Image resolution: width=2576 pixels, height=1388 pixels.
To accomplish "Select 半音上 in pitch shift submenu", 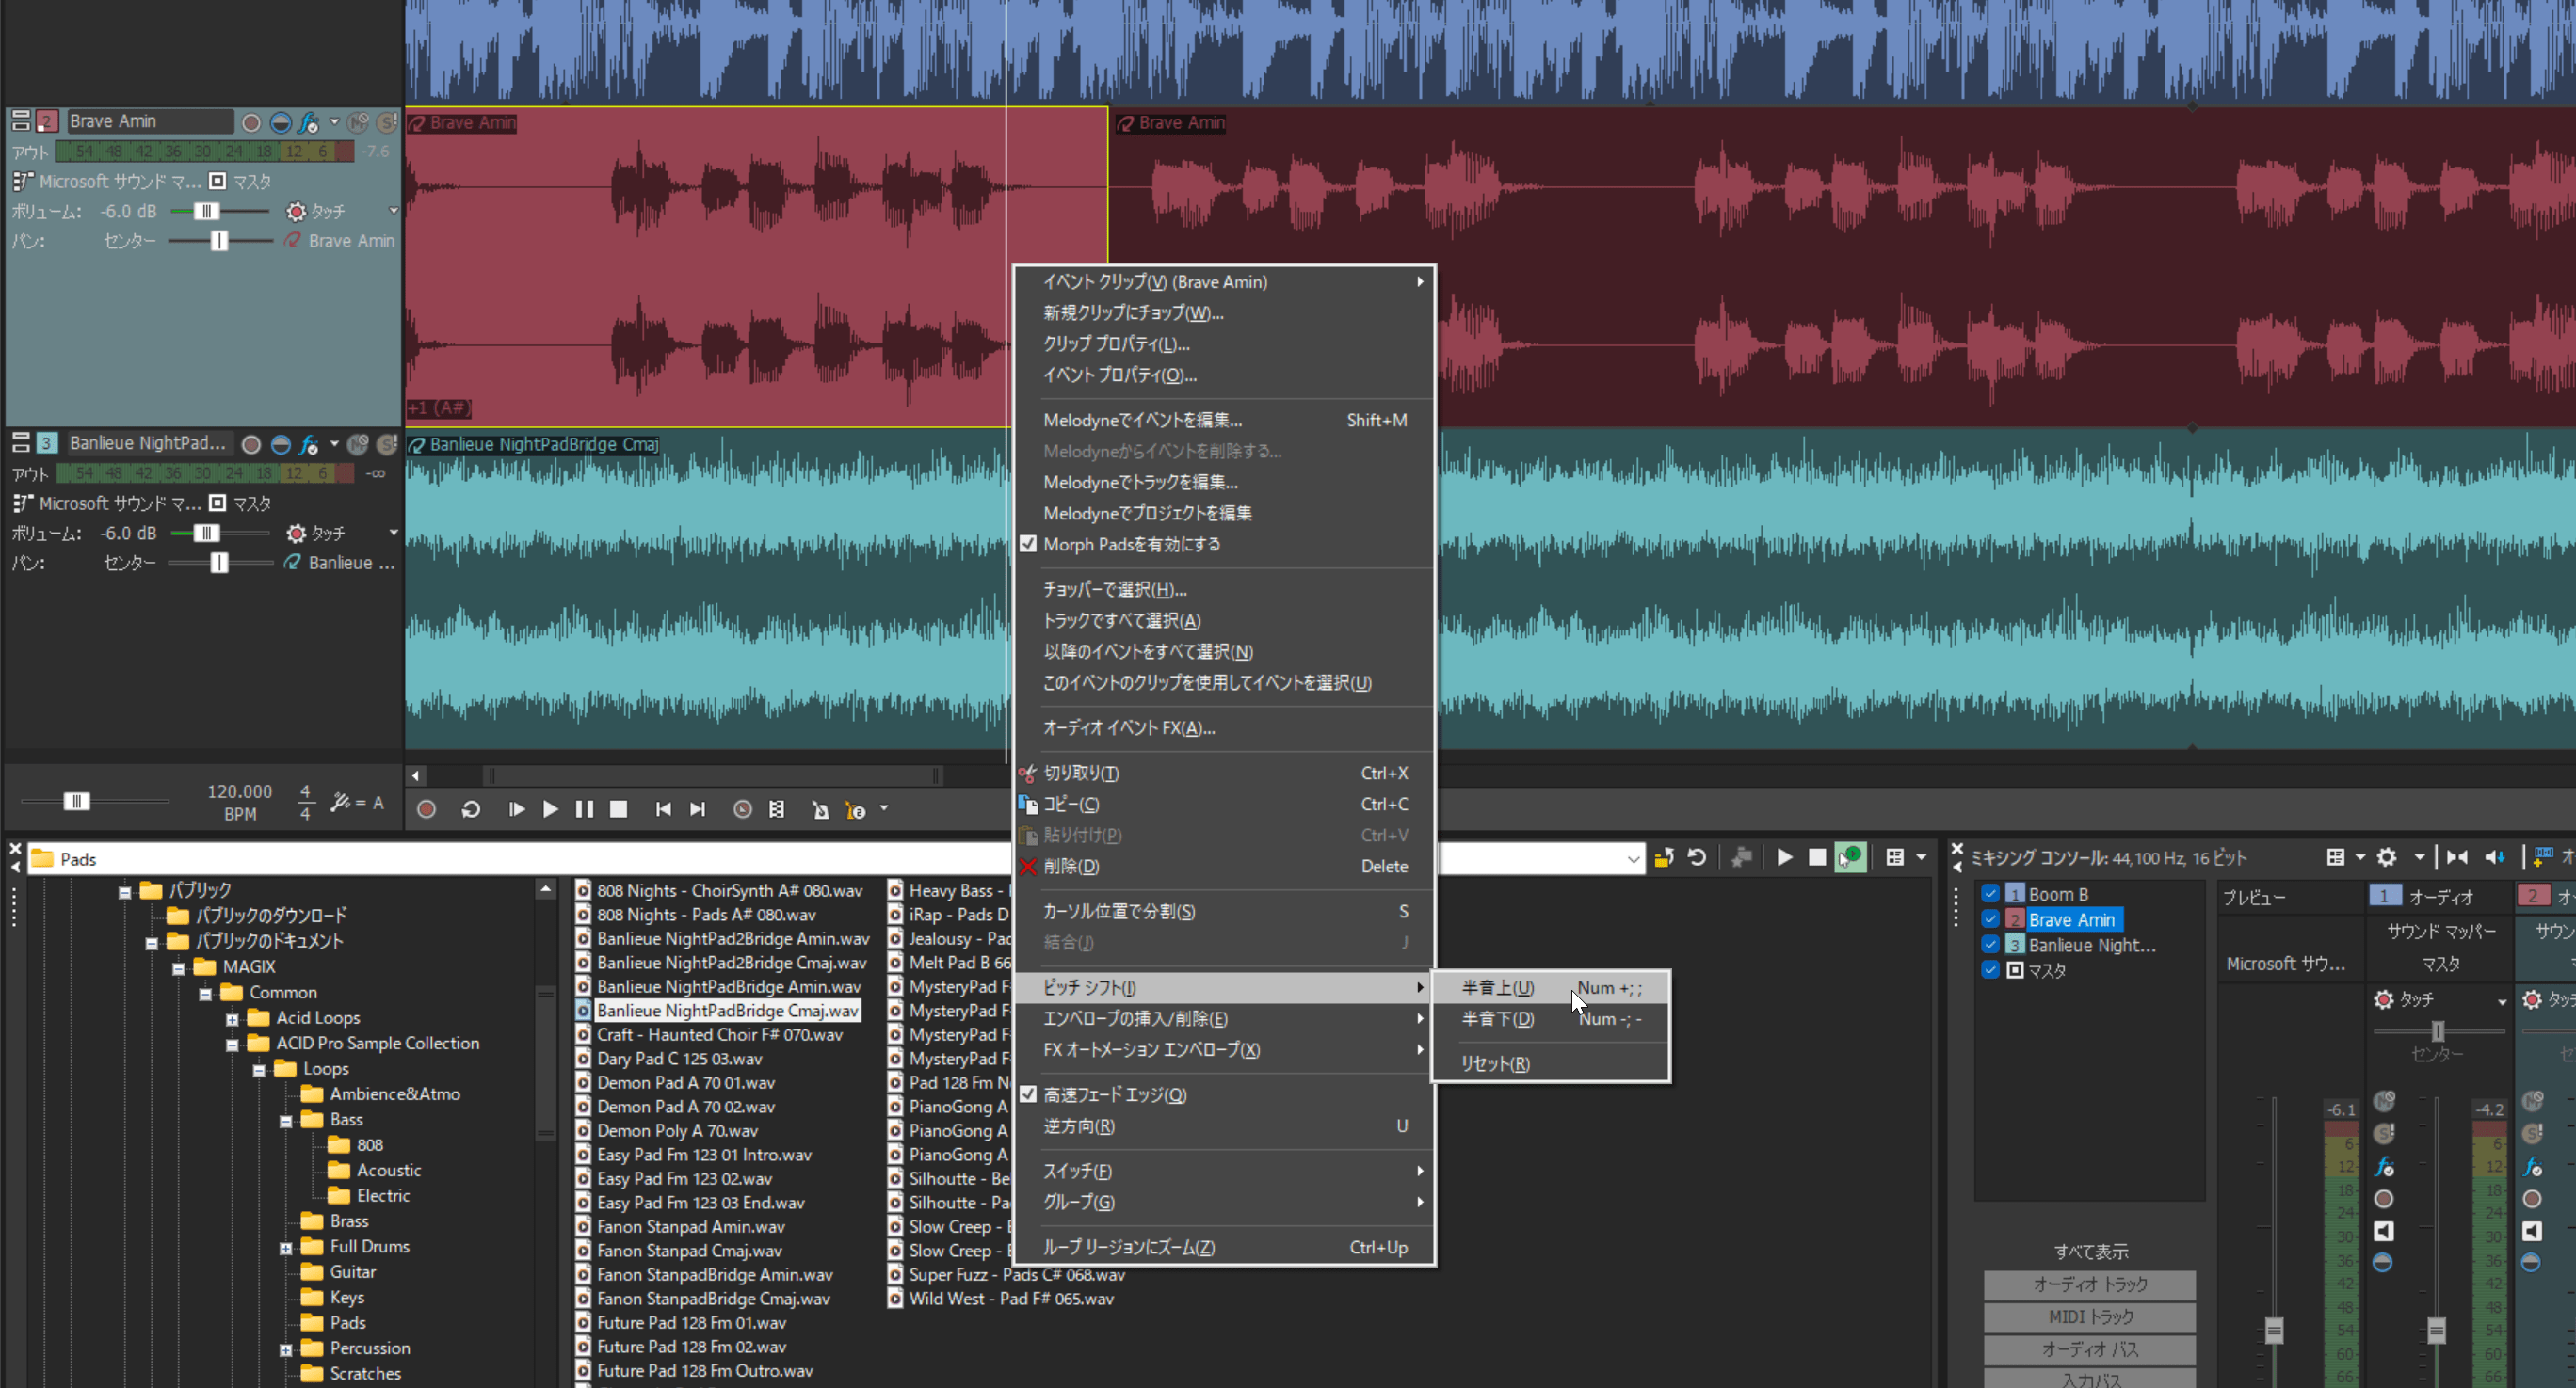I will [x=1497, y=987].
